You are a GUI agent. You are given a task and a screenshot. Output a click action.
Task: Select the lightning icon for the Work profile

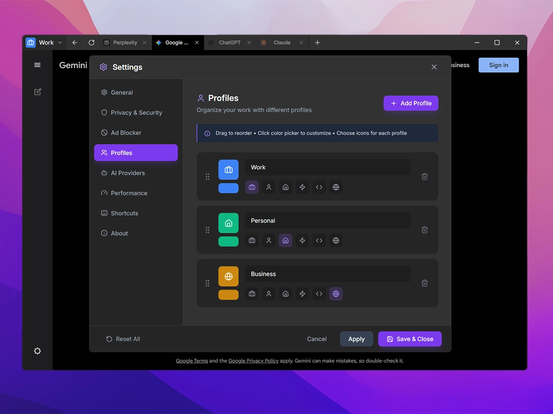click(x=302, y=187)
